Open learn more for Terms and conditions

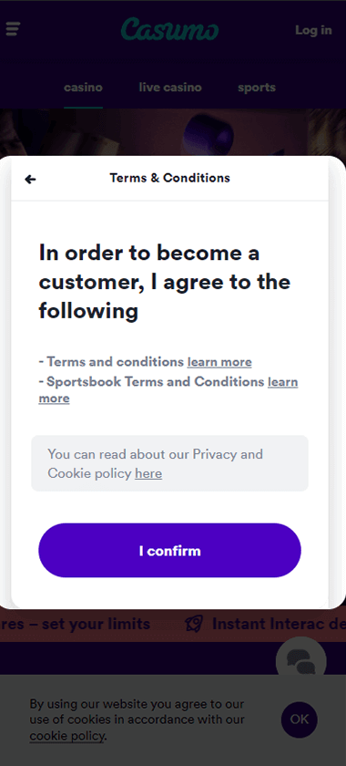pos(219,362)
